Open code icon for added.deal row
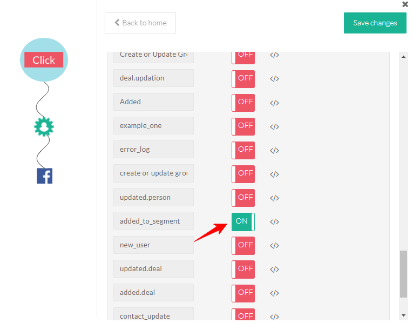The image size is (413, 330). (274, 293)
